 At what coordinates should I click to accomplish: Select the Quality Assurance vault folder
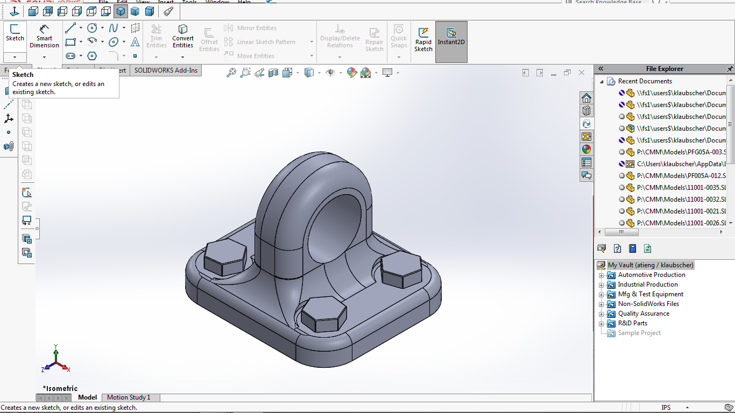pyautogui.click(x=644, y=314)
